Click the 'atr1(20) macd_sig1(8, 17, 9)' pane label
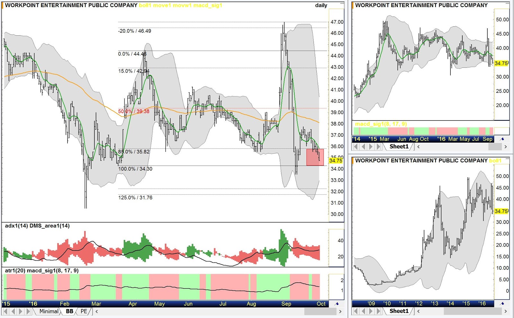This screenshot has width=514, height=318. point(42,270)
